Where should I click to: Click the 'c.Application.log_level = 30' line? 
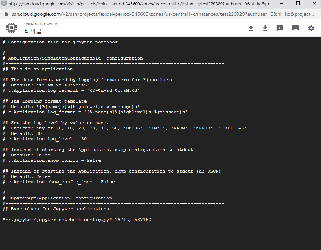click(45, 139)
